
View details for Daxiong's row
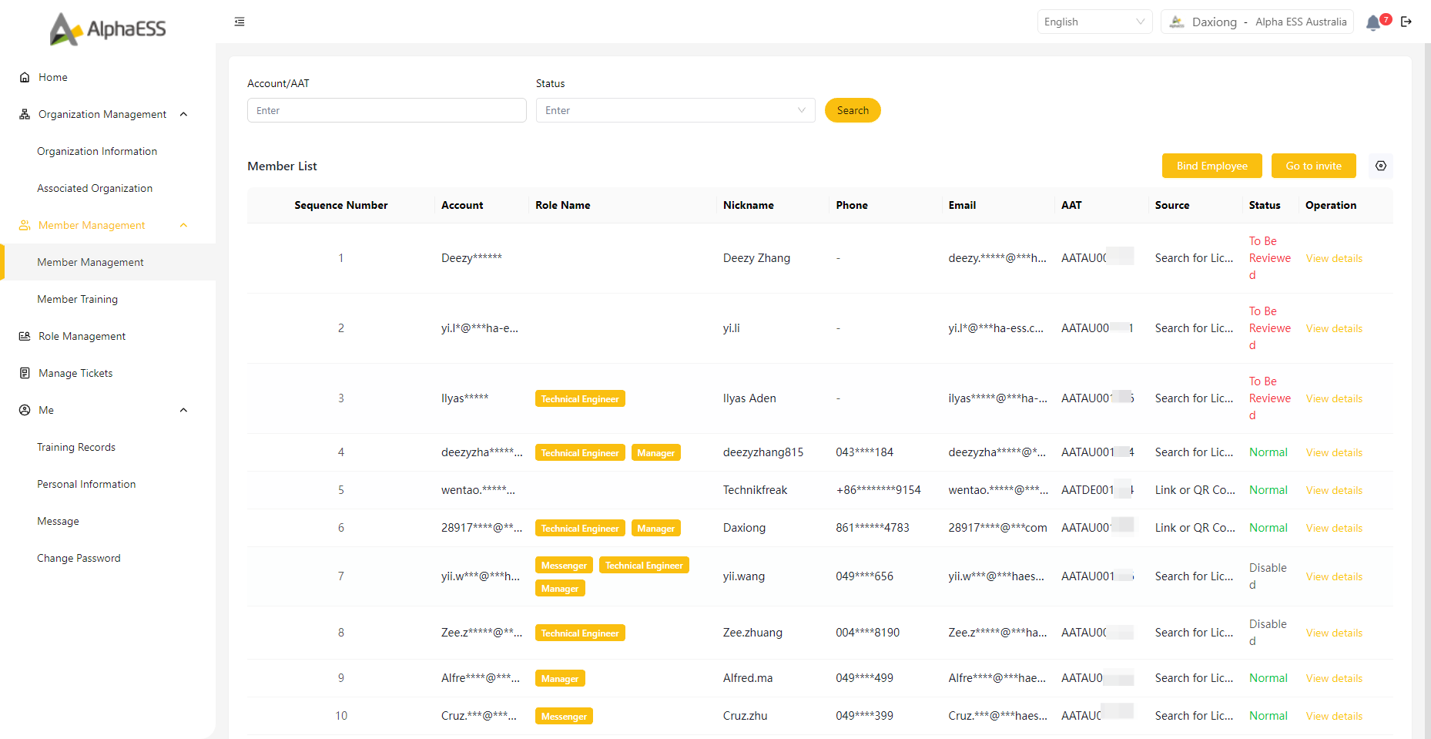click(x=1334, y=528)
